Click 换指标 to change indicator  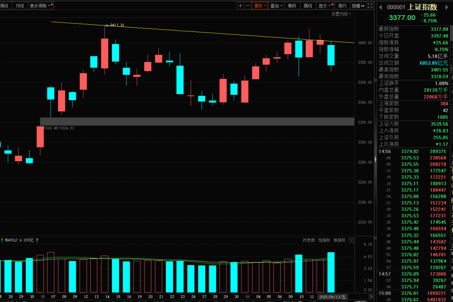339,240
